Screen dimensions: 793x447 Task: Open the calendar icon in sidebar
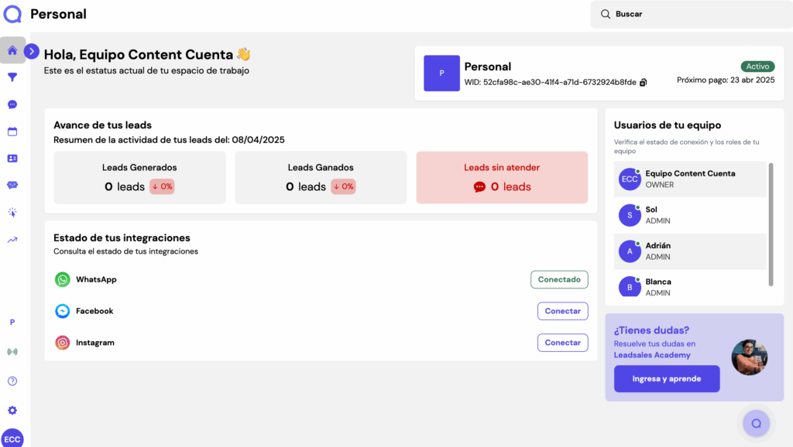pyautogui.click(x=12, y=131)
